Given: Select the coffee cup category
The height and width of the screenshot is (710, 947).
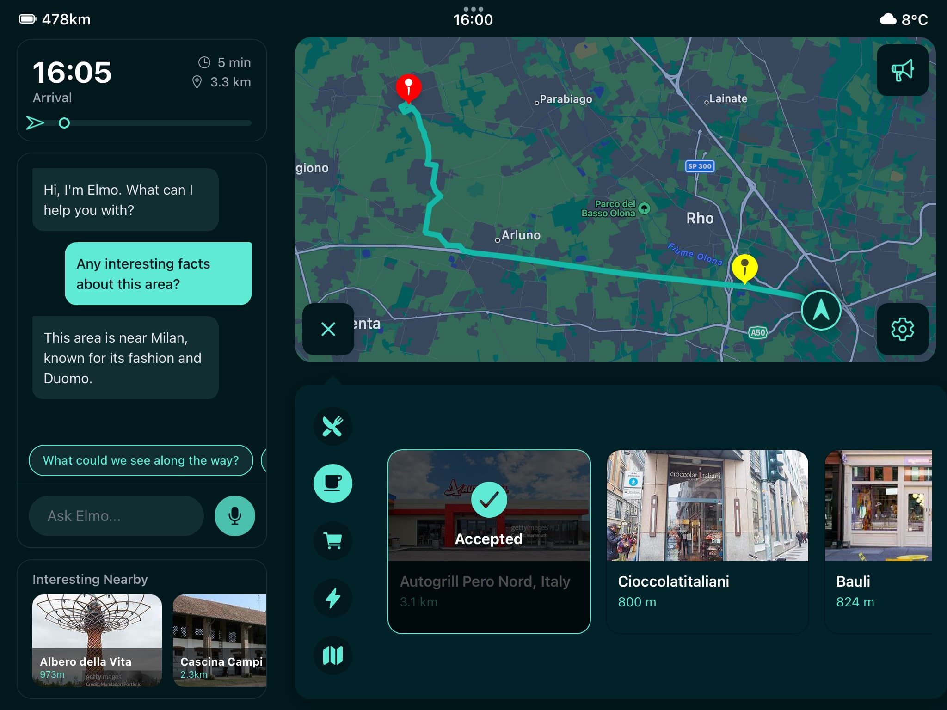Looking at the screenshot, I should [332, 484].
